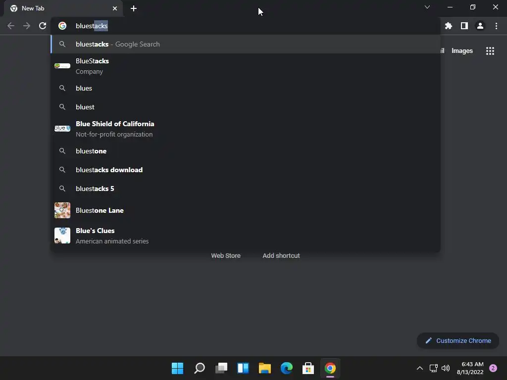Open File Explorer from the taskbar

pyautogui.click(x=265, y=368)
